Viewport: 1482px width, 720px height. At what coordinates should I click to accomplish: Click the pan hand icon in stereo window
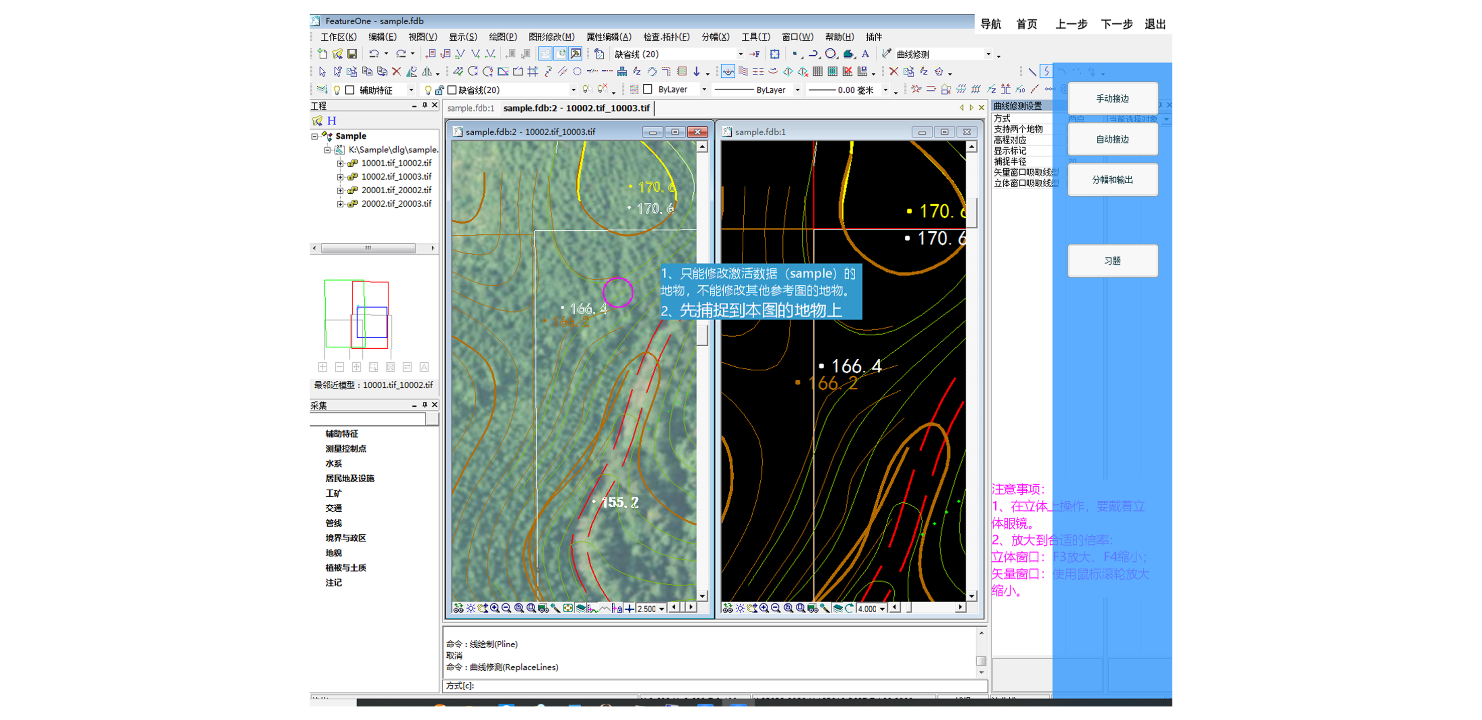tap(483, 608)
